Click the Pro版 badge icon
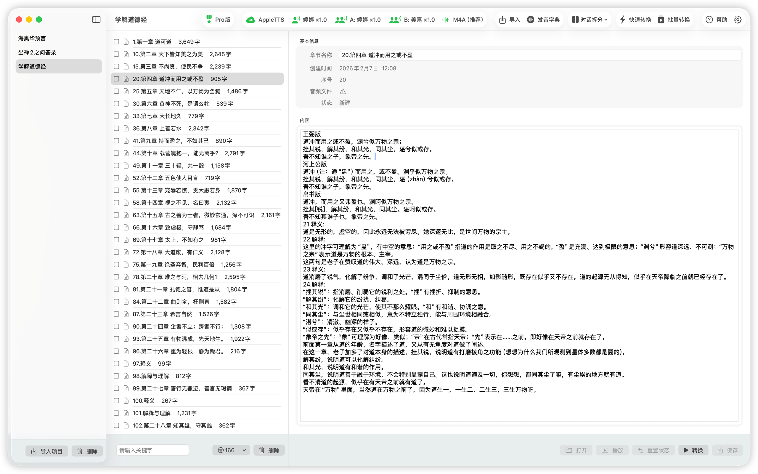The width and height of the screenshot is (758, 474). 209,20
